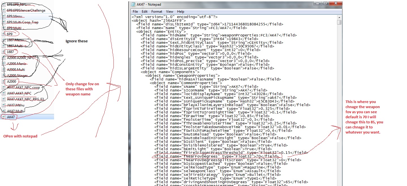Open the Help menu in Notepad

pyautogui.click(x=181, y=12)
